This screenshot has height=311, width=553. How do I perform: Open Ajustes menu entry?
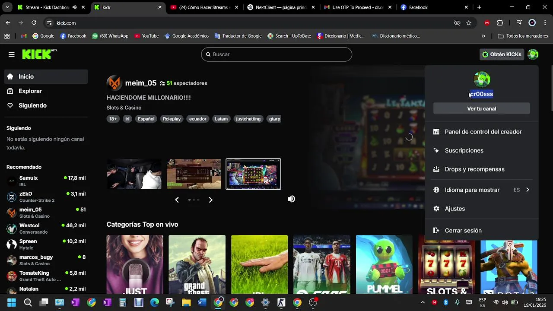pos(482,209)
